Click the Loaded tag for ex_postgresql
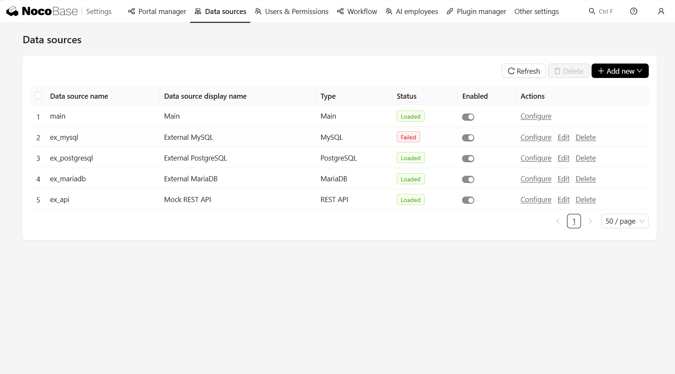 point(410,158)
